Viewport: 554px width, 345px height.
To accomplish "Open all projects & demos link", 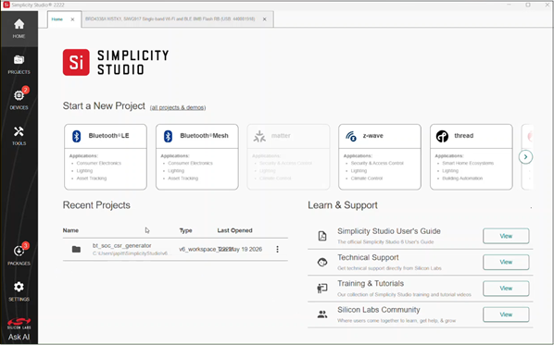I will pos(178,107).
